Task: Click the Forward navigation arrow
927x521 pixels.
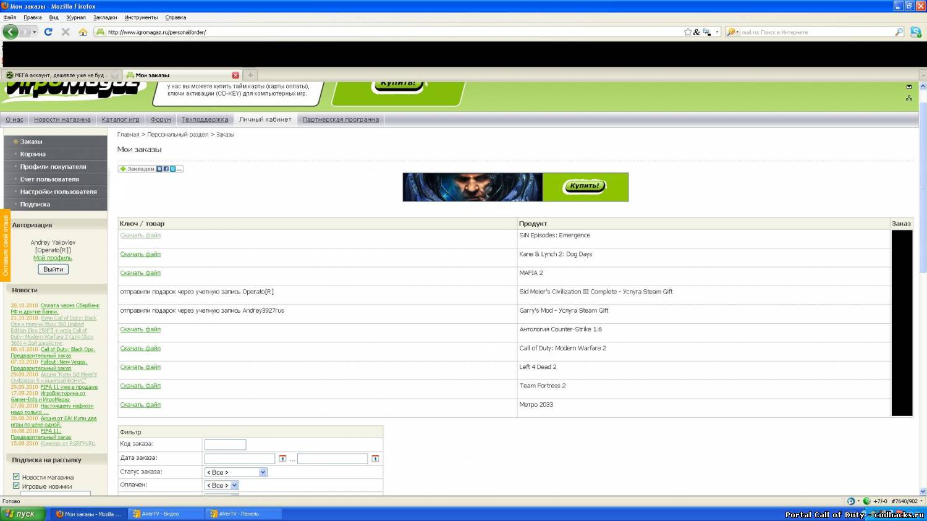Action: (x=25, y=32)
